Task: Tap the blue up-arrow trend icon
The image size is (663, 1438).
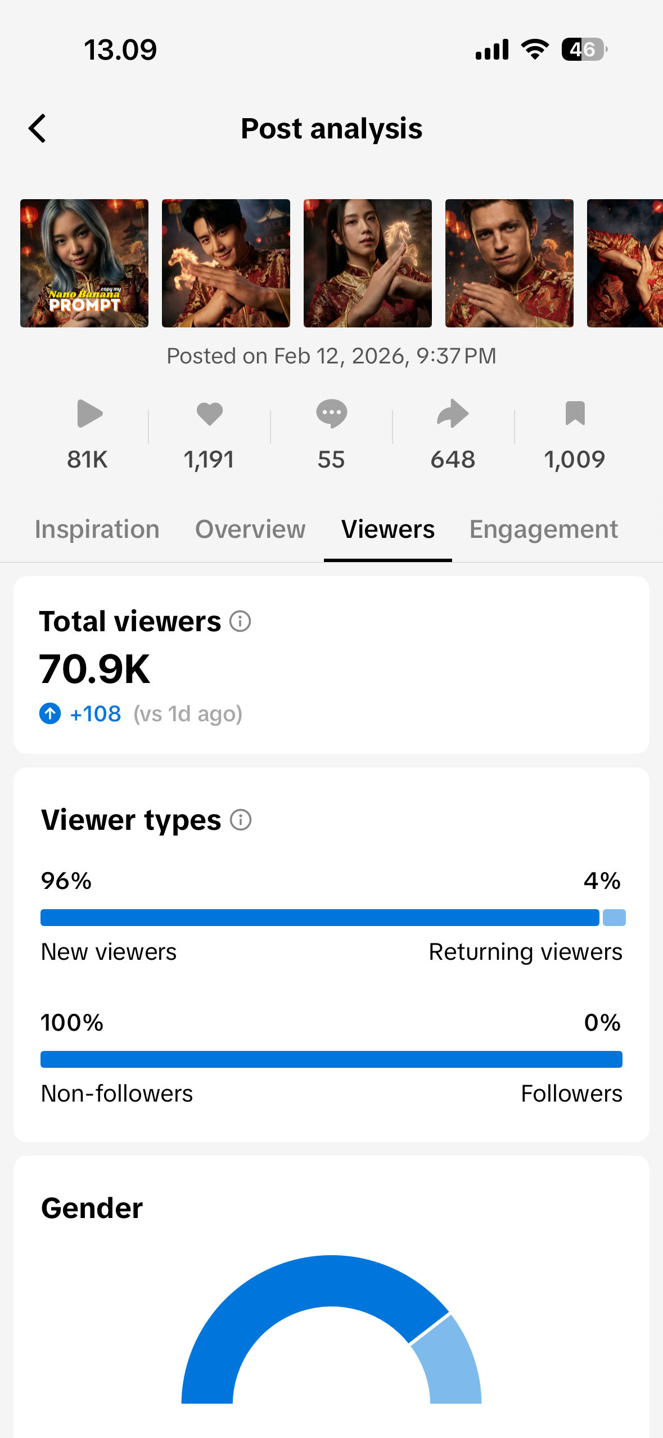Action: coord(50,713)
